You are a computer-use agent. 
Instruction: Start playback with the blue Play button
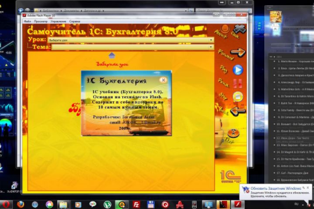[238, 70]
